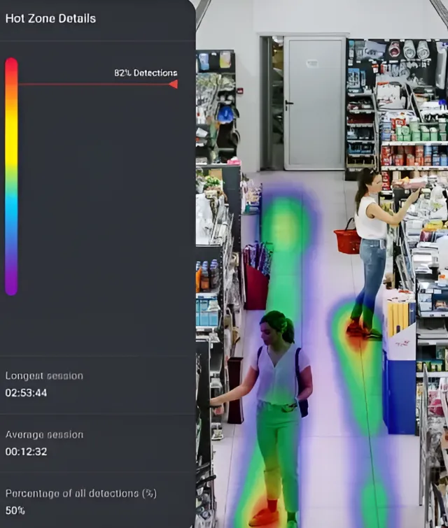Click the red arrow marker on detections scale
This screenshot has height=528, width=448.
point(173,84)
